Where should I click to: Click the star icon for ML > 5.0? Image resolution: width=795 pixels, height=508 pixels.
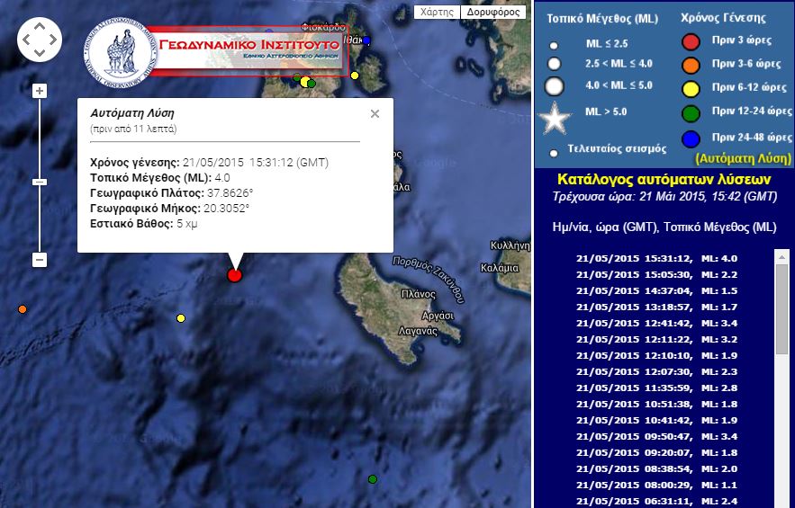(555, 118)
